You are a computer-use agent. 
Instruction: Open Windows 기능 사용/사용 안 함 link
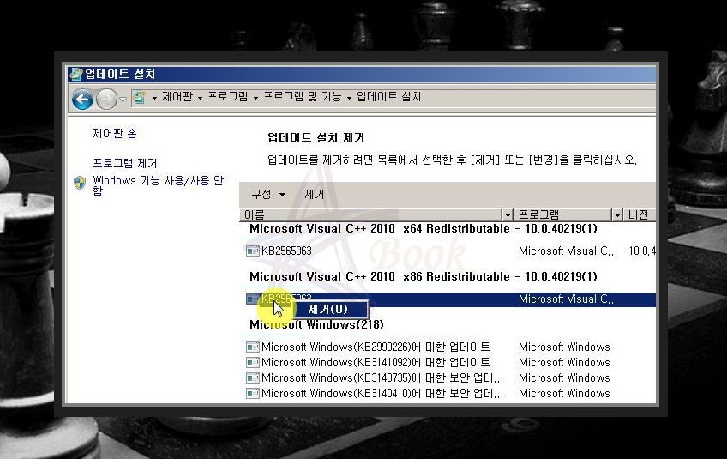tap(158, 185)
